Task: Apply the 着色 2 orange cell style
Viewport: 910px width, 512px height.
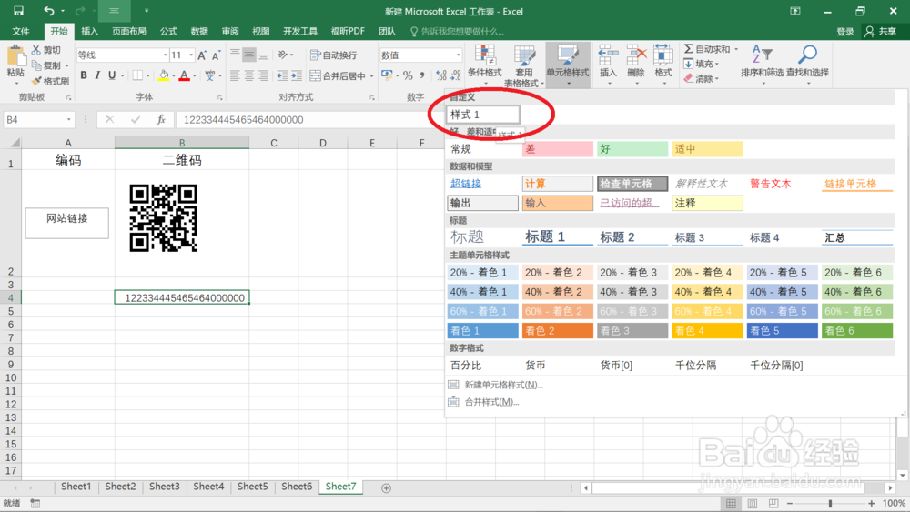Action: tap(558, 330)
